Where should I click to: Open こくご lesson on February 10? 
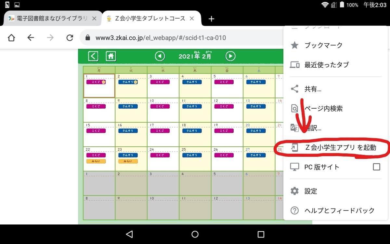pos(160,106)
